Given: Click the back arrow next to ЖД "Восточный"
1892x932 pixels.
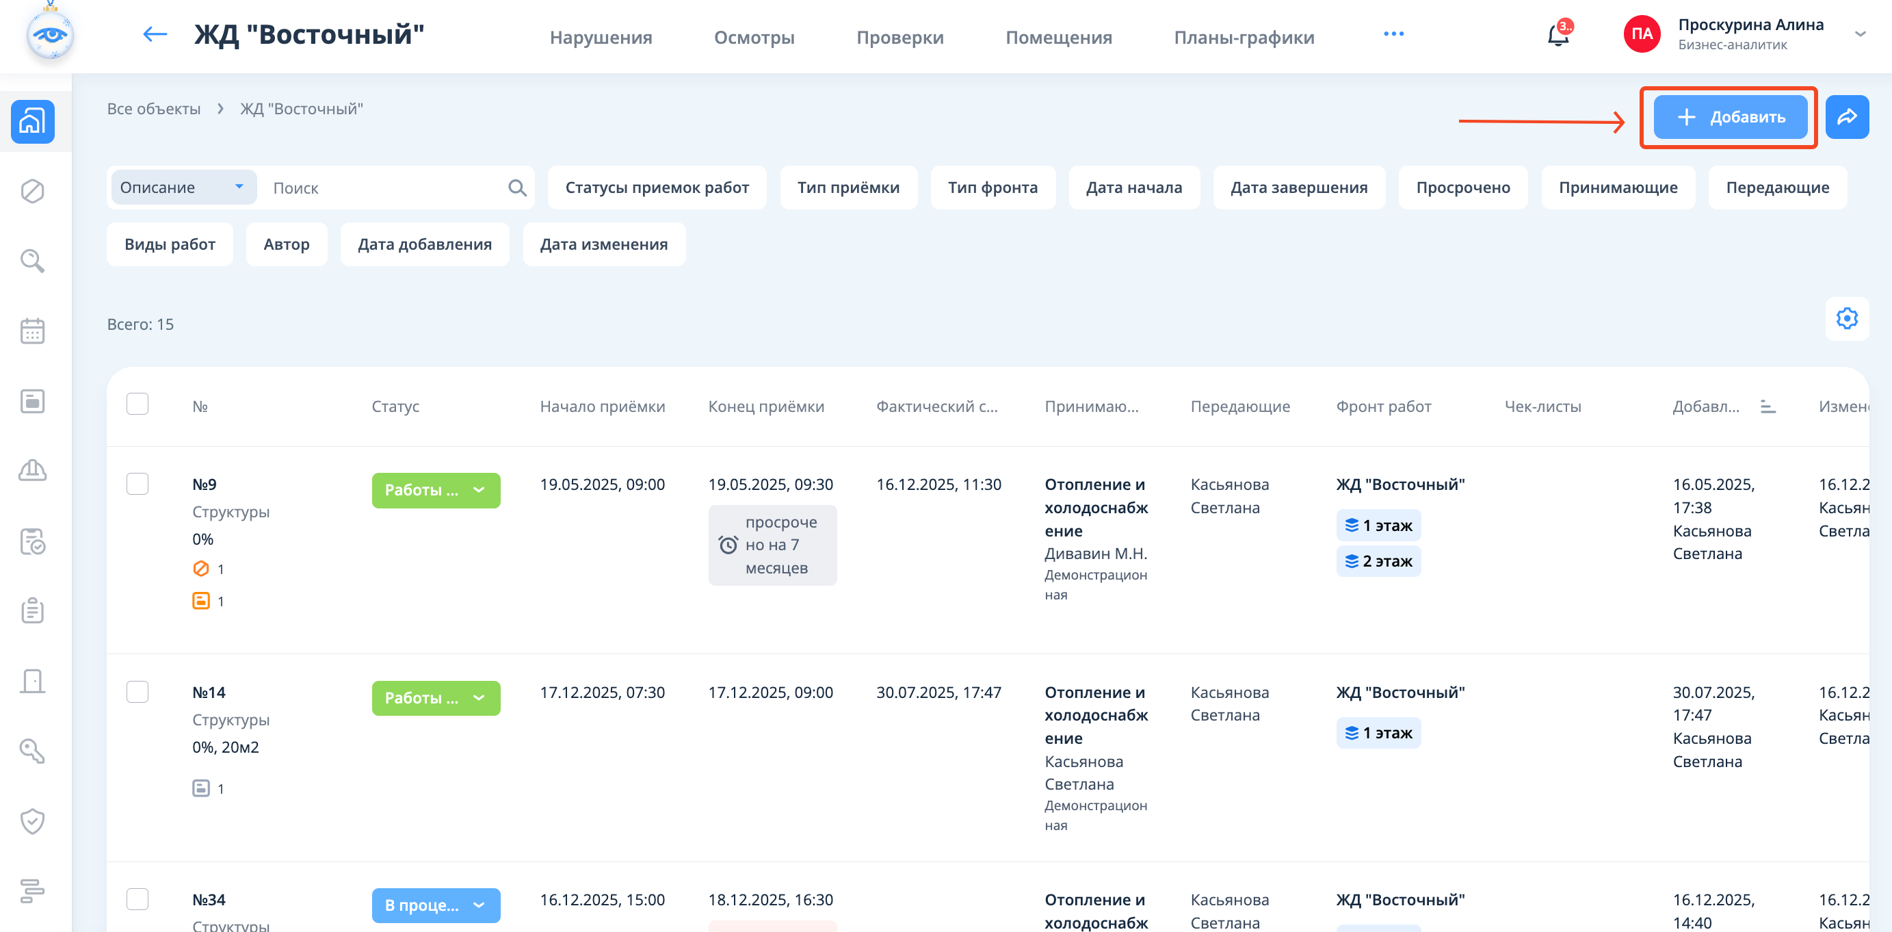Looking at the screenshot, I should (x=154, y=34).
